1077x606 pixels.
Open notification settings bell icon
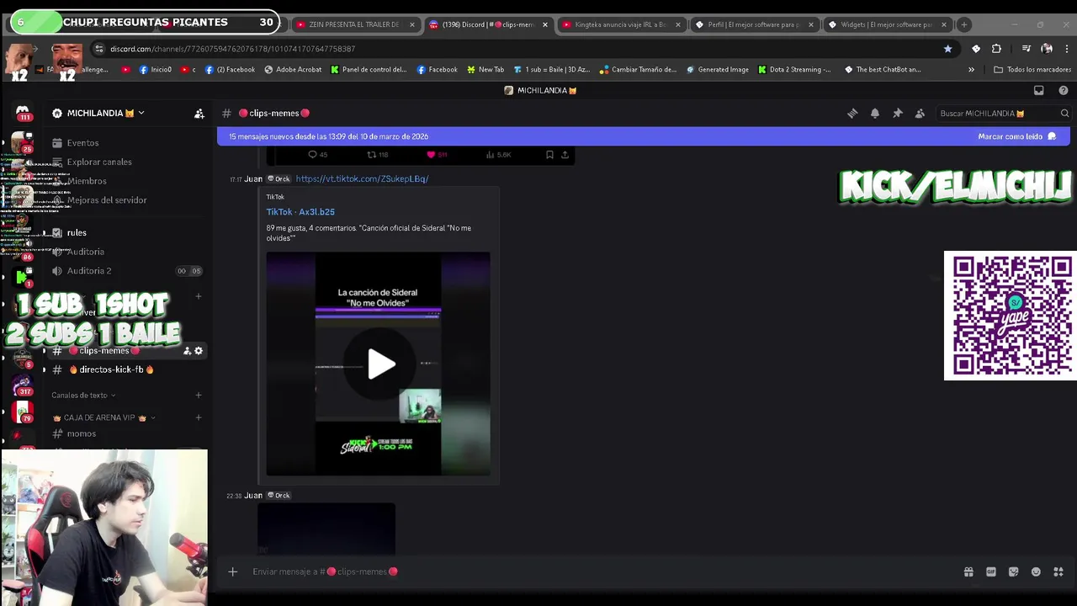(x=875, y=113)
